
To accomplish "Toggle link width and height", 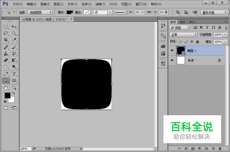I will (149, 12).
